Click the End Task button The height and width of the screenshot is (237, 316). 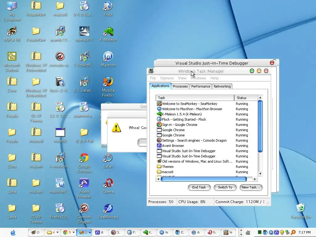pyautogui.click(x=199, y=187)
